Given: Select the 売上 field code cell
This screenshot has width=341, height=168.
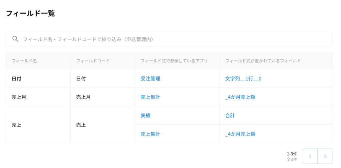Looking at the screenshot, I should tap(81, 125).
